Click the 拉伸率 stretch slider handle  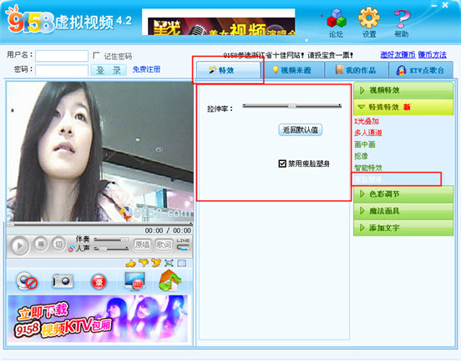291,106
